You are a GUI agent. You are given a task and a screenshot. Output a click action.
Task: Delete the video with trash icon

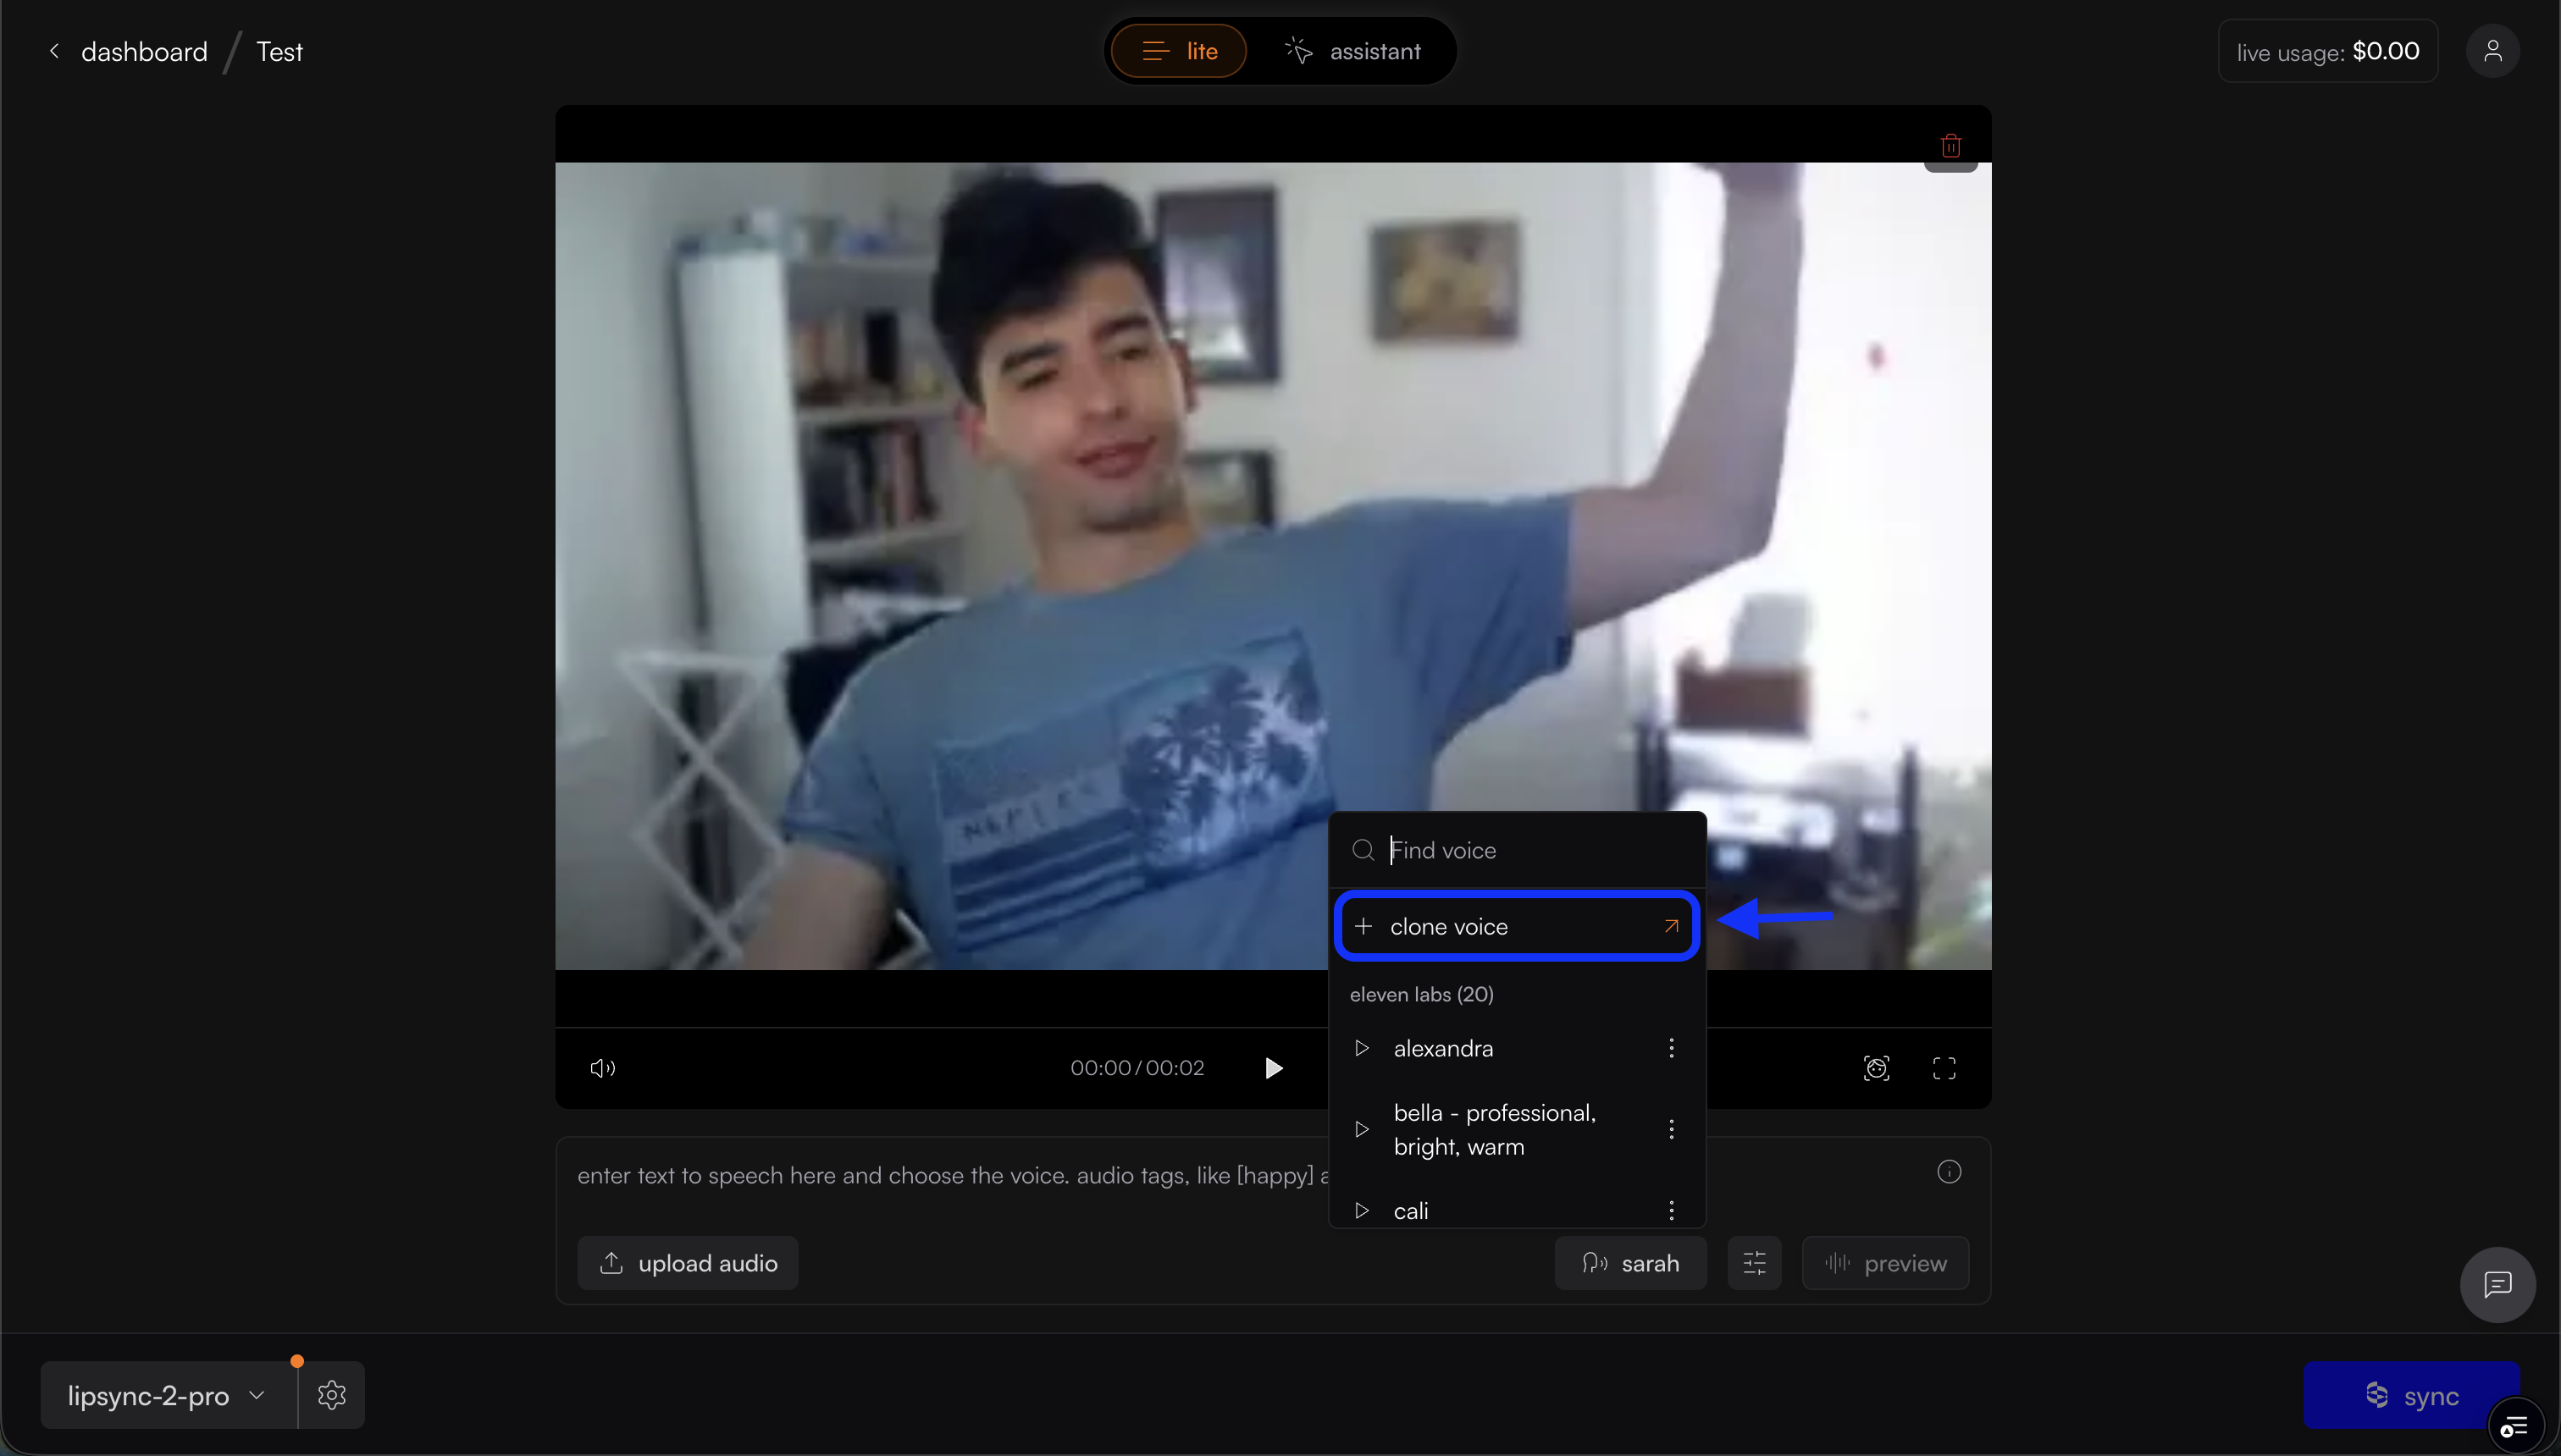pos(1950,146)
